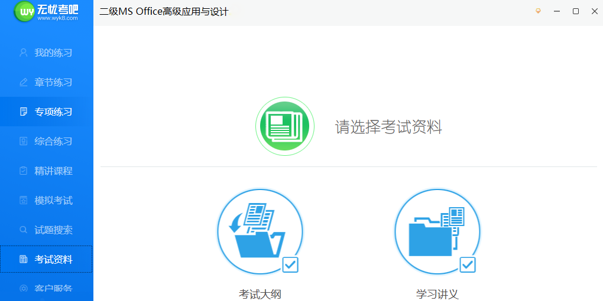Click the 请选择考试资料 heading
Viewport: 603px width, 301px height.
tap(388, 127)
